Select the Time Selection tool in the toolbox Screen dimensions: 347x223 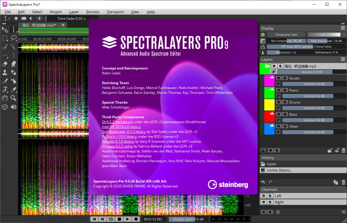[x=14, y=29]
